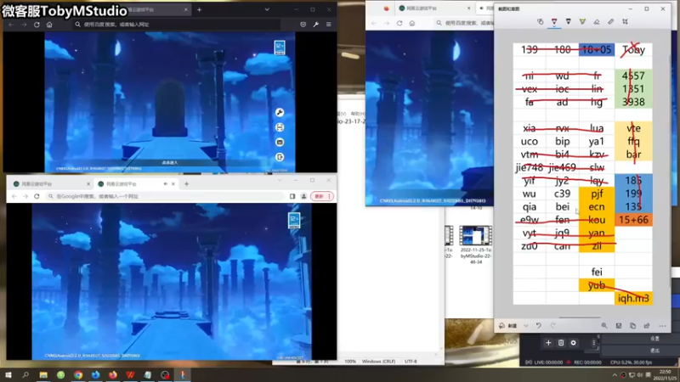Open Firefox from the taskbar

click(x=113, y=375)
